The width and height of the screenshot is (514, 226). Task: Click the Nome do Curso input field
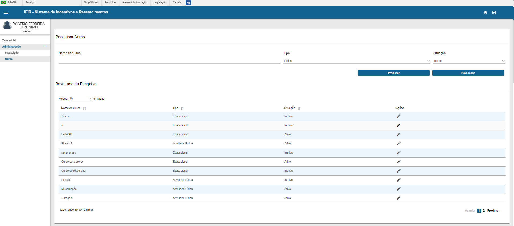pos(169,60)
